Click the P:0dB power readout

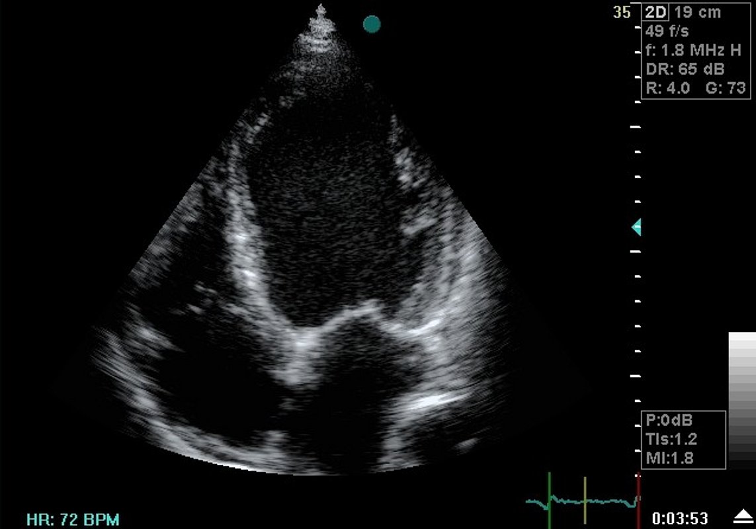click(669, 420)
